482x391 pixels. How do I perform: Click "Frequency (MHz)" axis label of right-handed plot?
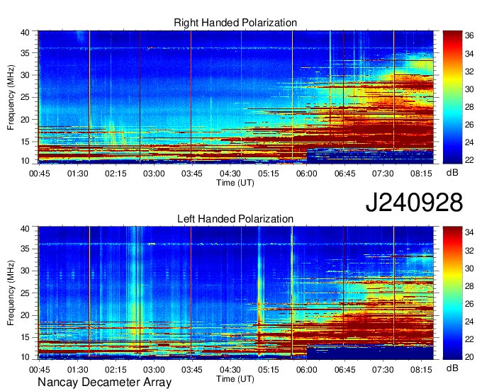pos(11,97)
